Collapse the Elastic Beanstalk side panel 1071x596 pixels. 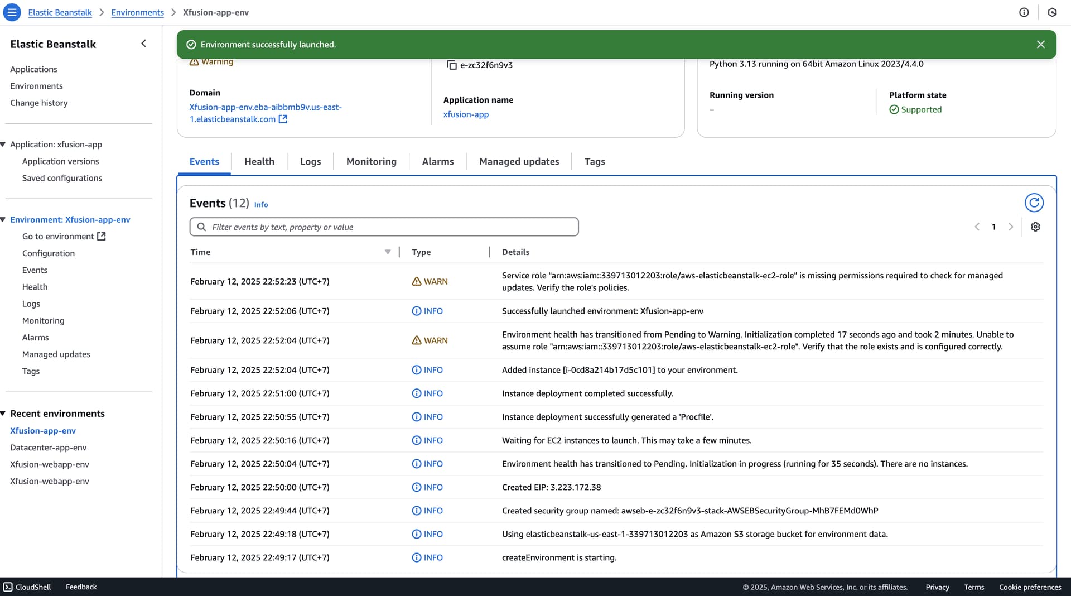pos(144,44)
